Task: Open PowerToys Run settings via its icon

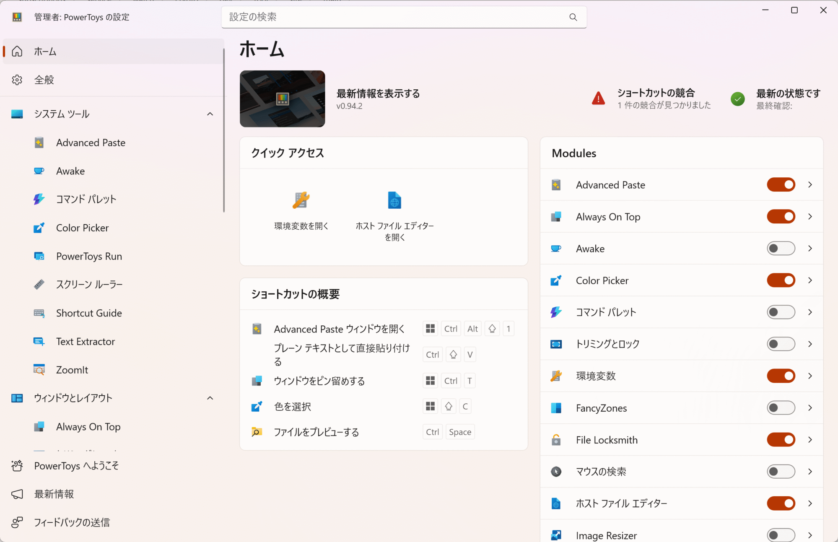Action: click(39, 256)
